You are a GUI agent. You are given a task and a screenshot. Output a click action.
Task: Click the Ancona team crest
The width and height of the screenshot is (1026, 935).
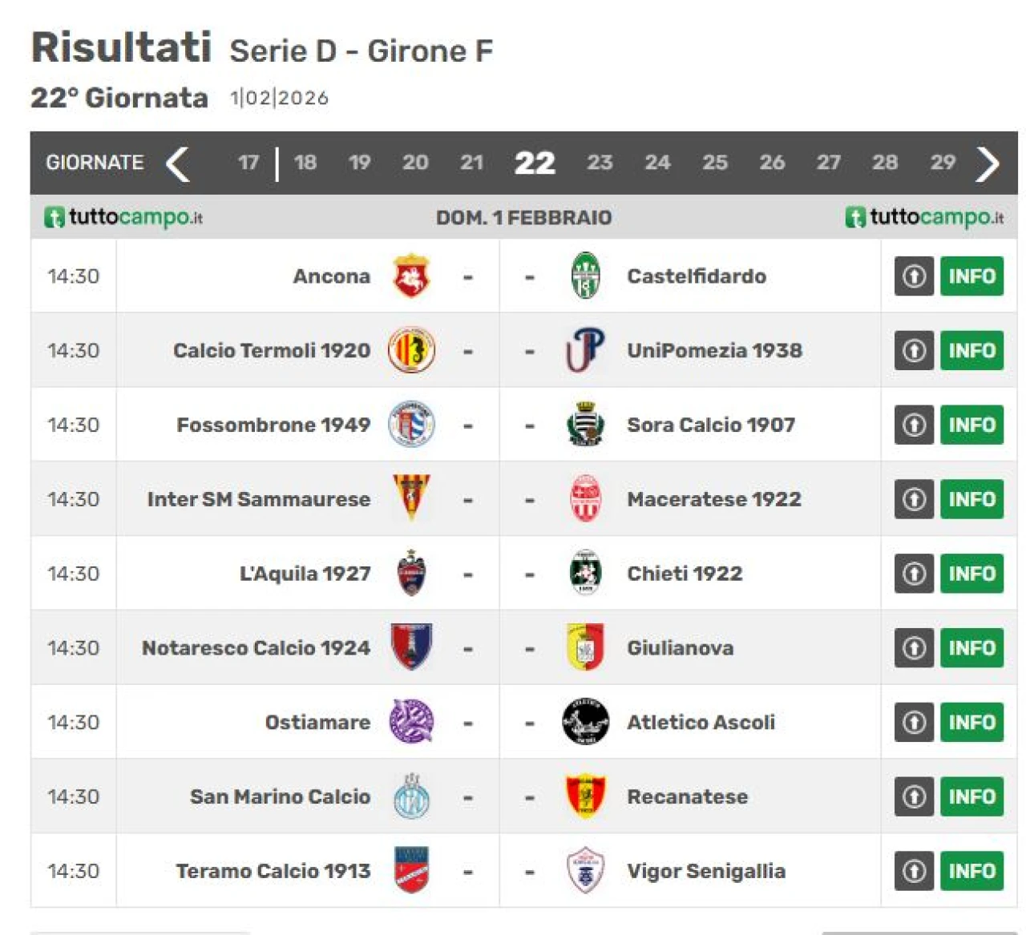(x=411, y=276)
